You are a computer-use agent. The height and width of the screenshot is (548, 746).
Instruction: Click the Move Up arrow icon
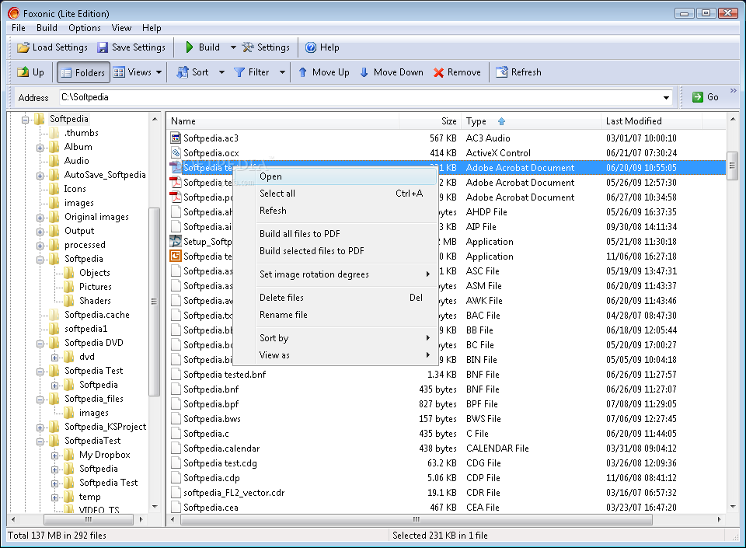[302, 72]
